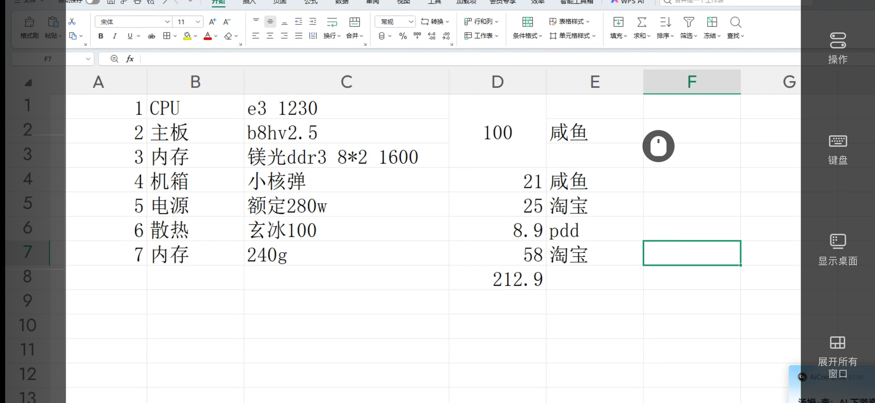
Task: Toggle the auto-save switch in title bar
Action: 93,2
